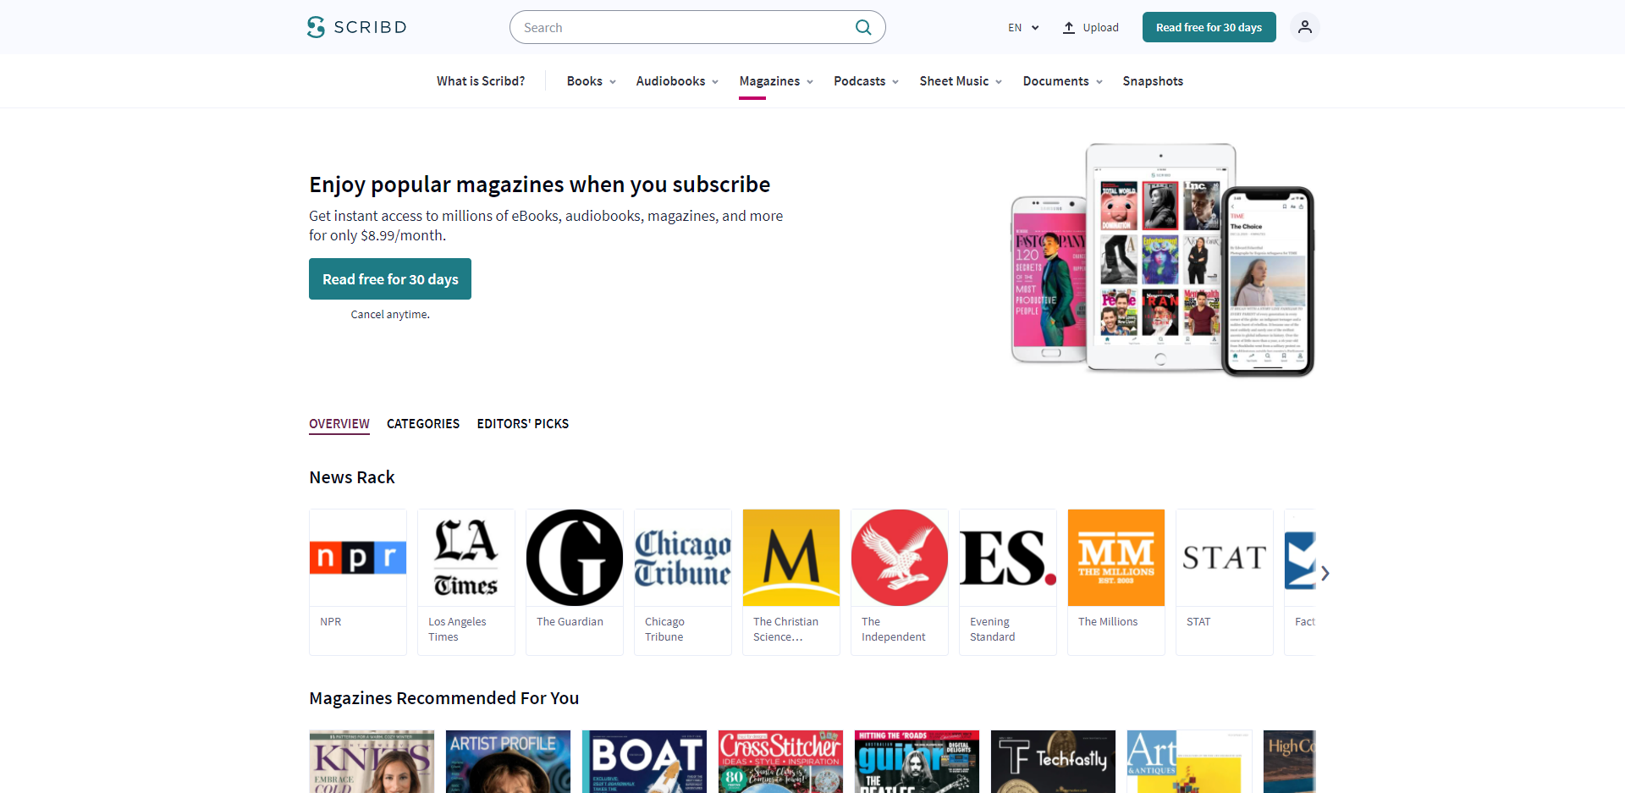
Task: Open the Chicago Tribune text label
Action: [x=664, y=630]
